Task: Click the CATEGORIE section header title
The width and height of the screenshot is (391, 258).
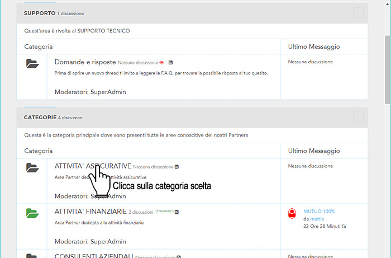Action: point(40,118)
